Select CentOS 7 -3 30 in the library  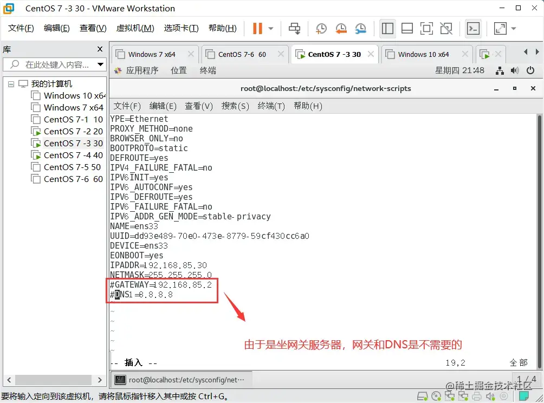pyautogui.click(x=67, y=143)
